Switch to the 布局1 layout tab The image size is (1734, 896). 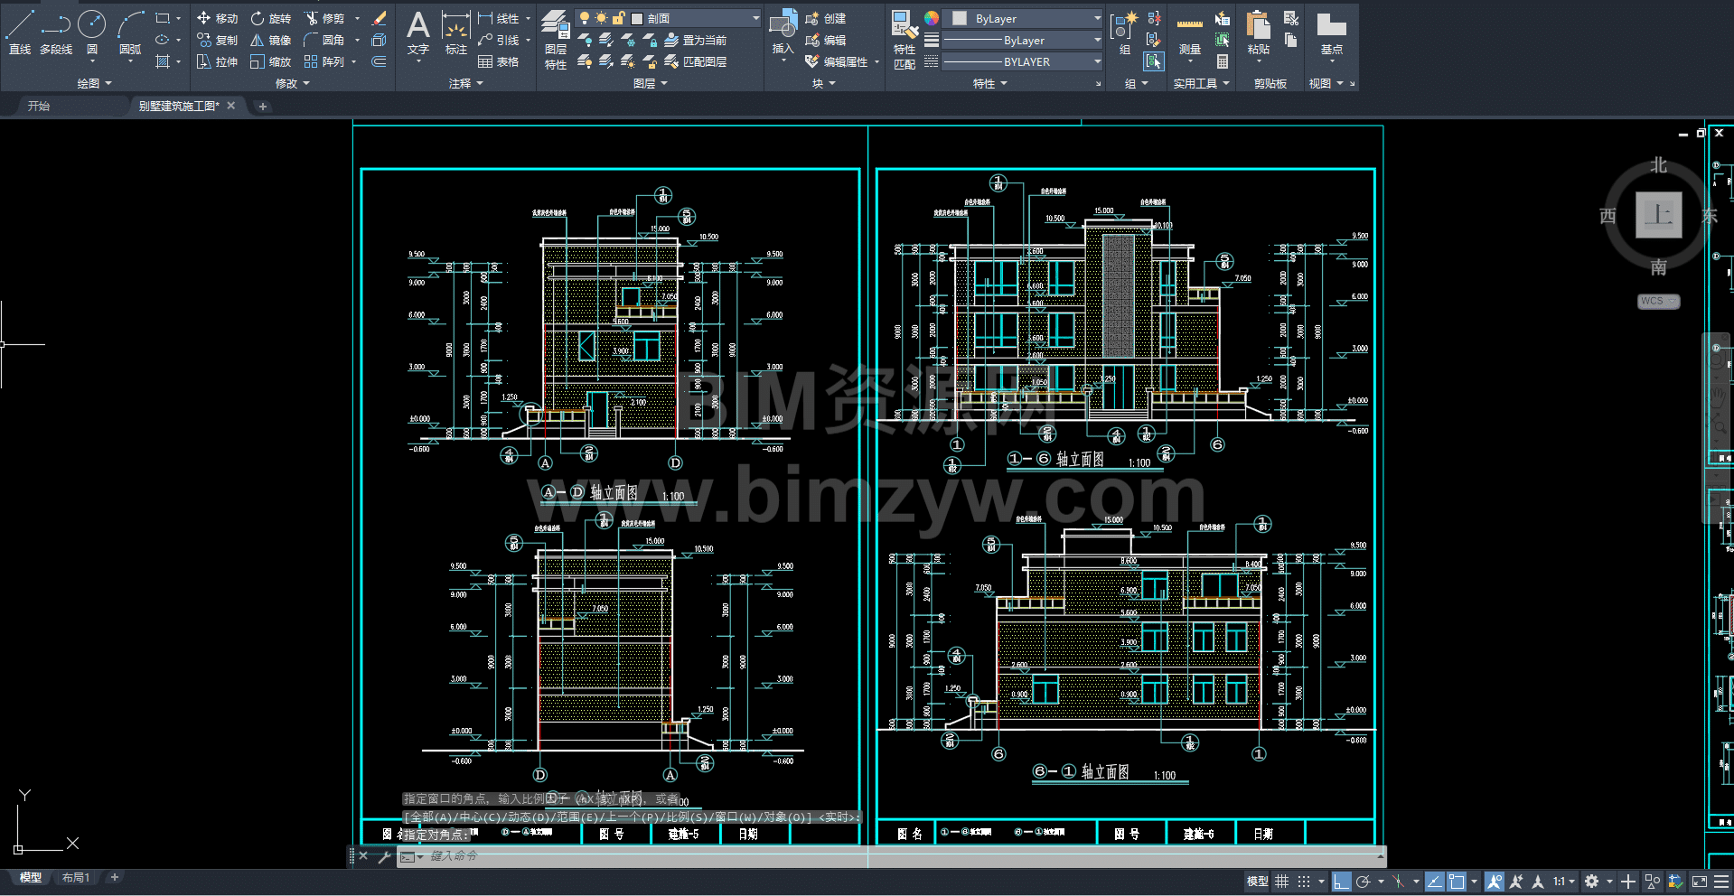[76, 878]
